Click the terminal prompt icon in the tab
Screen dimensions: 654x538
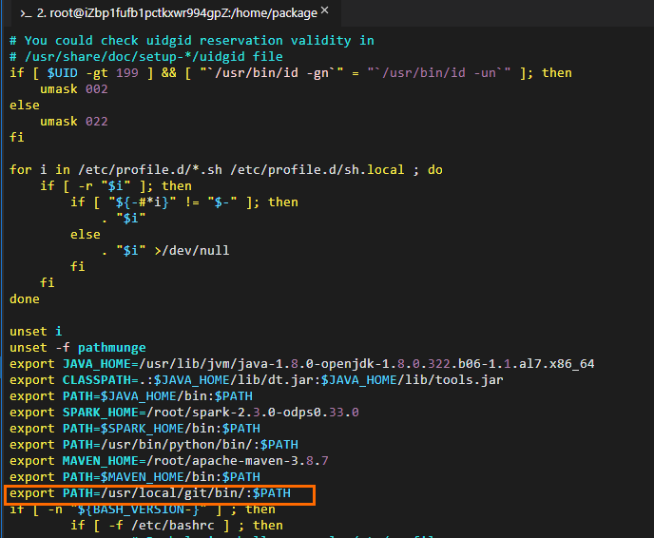coord(26,13)
